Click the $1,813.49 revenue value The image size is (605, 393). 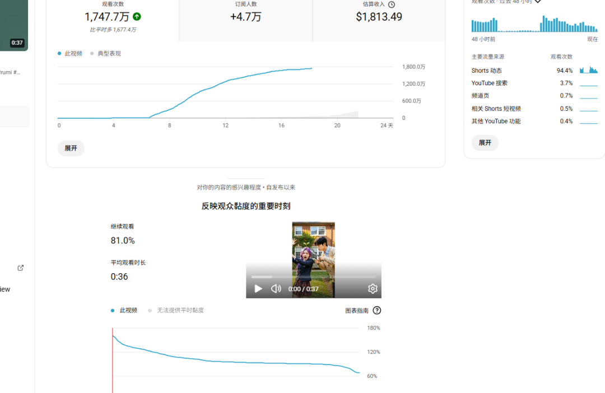379,17
